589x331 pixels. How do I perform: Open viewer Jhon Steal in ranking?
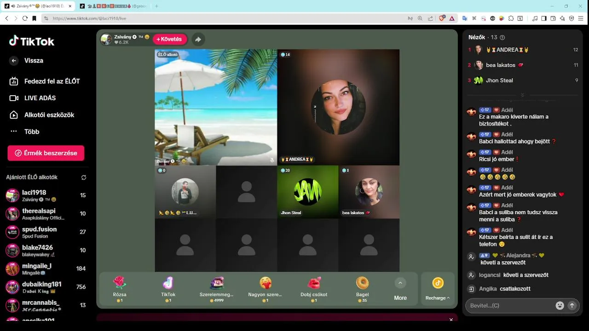523,80
